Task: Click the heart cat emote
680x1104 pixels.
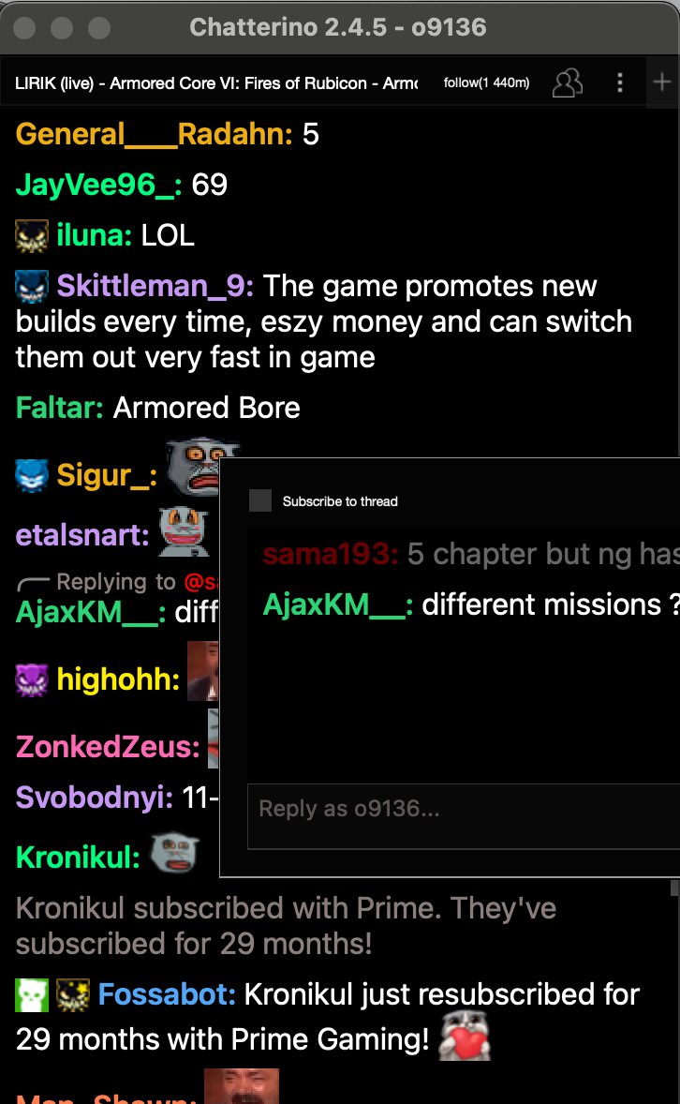Action: click(465, 1036)
